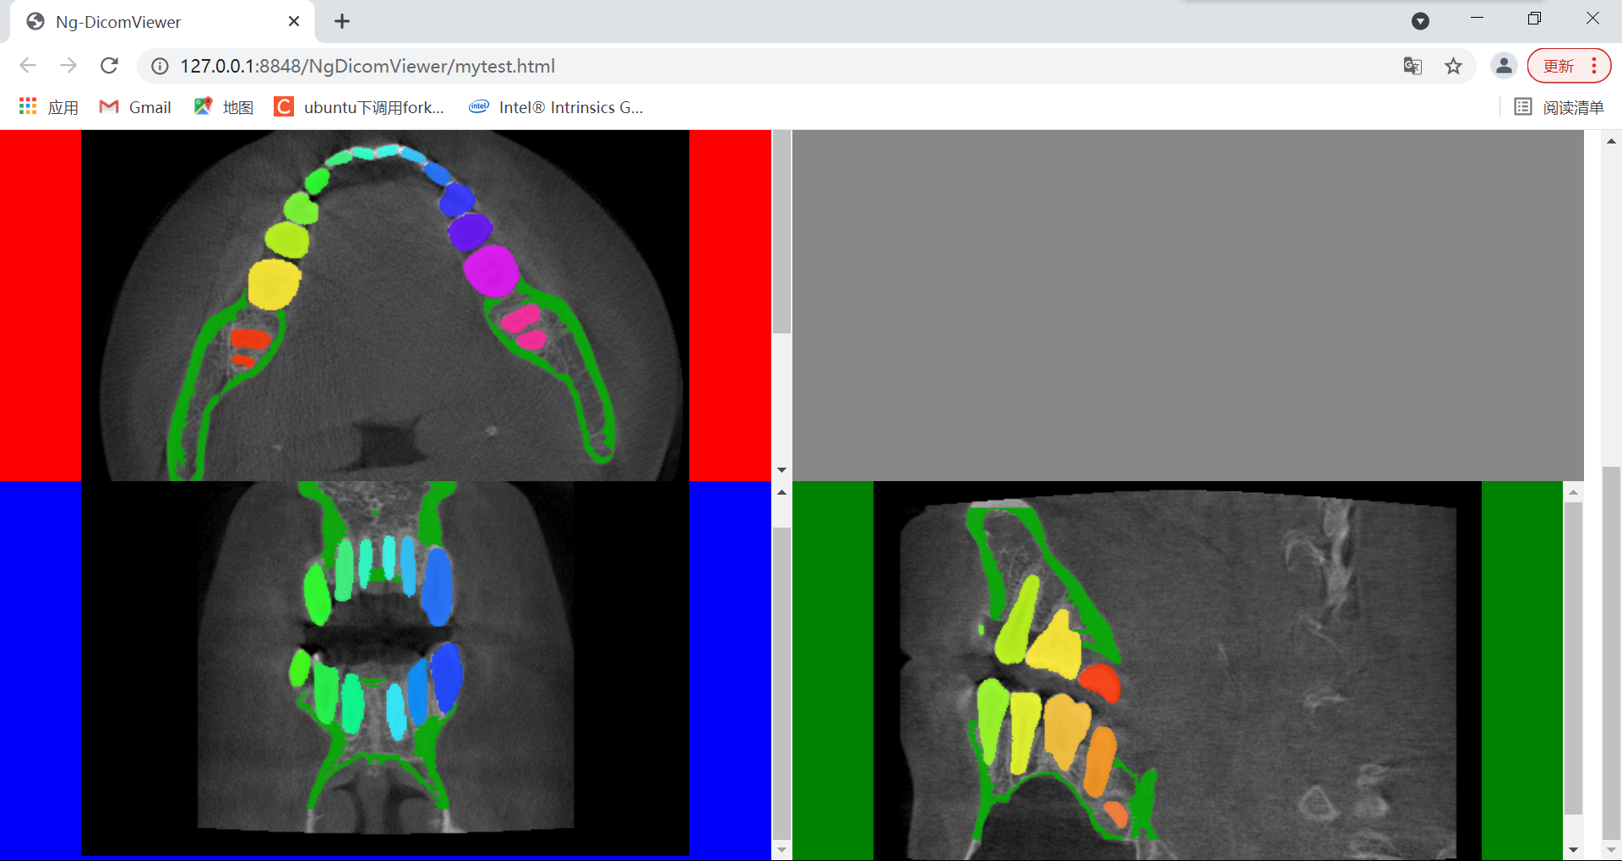Click the main page scrollbar thumb
This screenshot has width=1622, height=861.
click(x=1611, y=653)
